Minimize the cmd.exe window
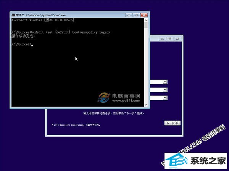This screenshot has height=171, width=229. pyautogui.click(x=129, y=15)
